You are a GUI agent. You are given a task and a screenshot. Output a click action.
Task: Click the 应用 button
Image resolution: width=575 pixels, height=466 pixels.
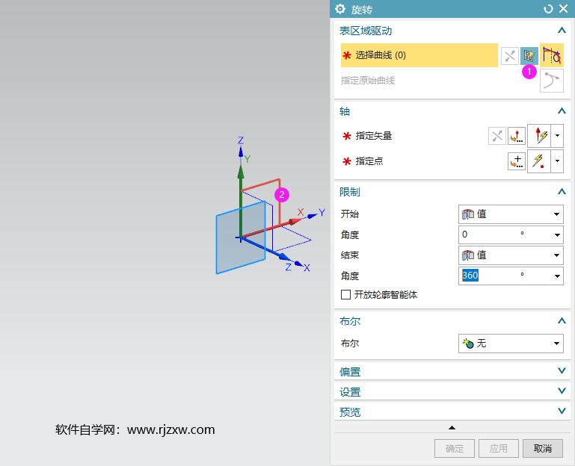499,448
